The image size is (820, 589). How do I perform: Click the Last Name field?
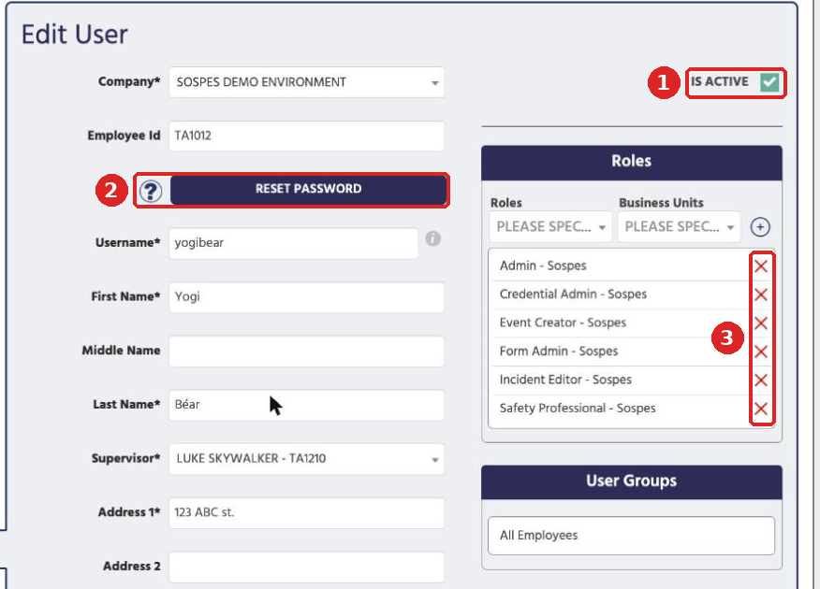pos(306,405)
